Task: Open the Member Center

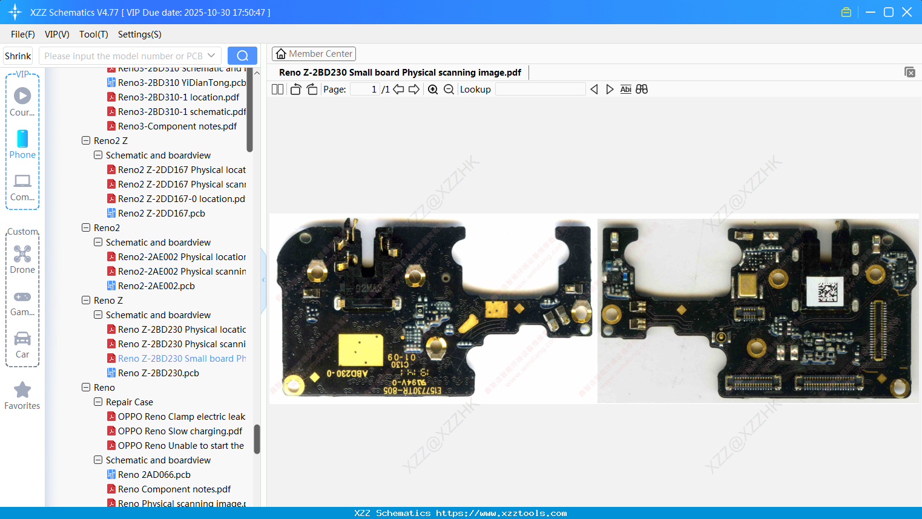Action: (314, 53)
